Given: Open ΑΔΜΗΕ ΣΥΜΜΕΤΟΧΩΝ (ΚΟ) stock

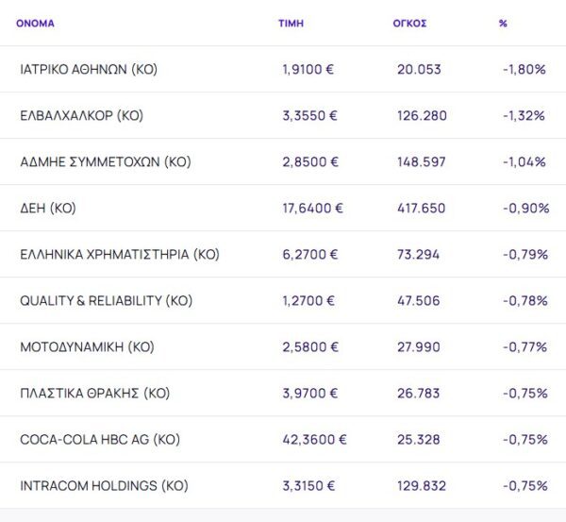Looking at the screenshot, I should 105,162.
